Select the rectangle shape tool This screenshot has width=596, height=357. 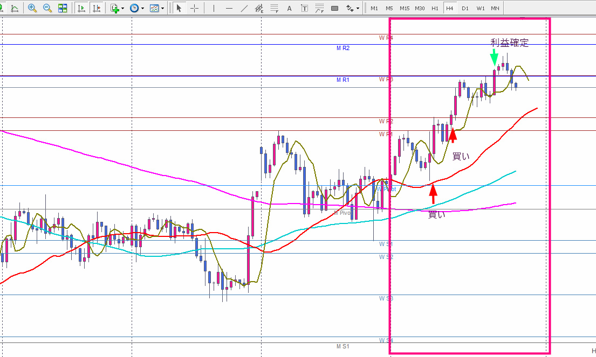coord(335,8)
